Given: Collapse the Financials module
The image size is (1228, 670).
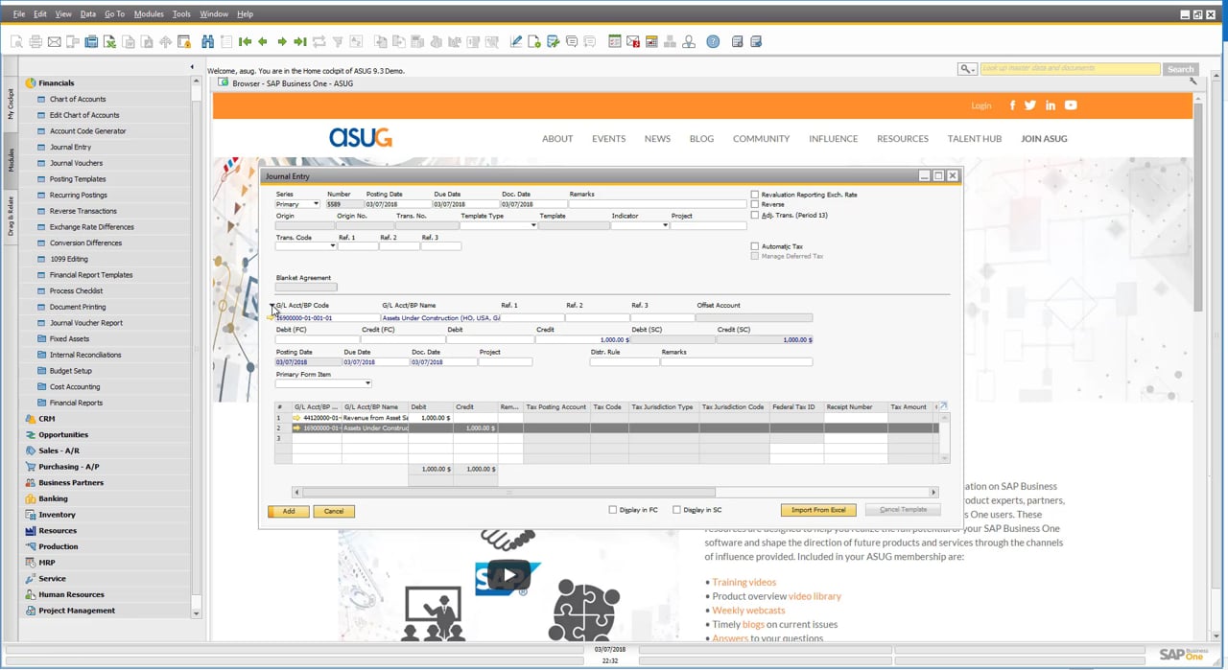Looking at the screenshot, I should (x=56, y=83).
